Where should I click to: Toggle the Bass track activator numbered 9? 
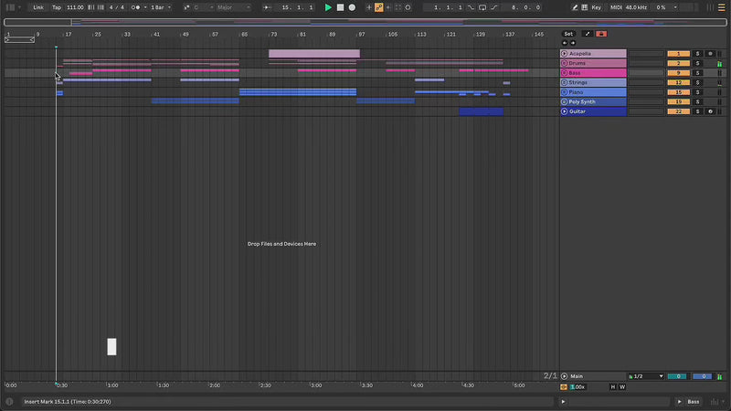[x=678, y=73]
